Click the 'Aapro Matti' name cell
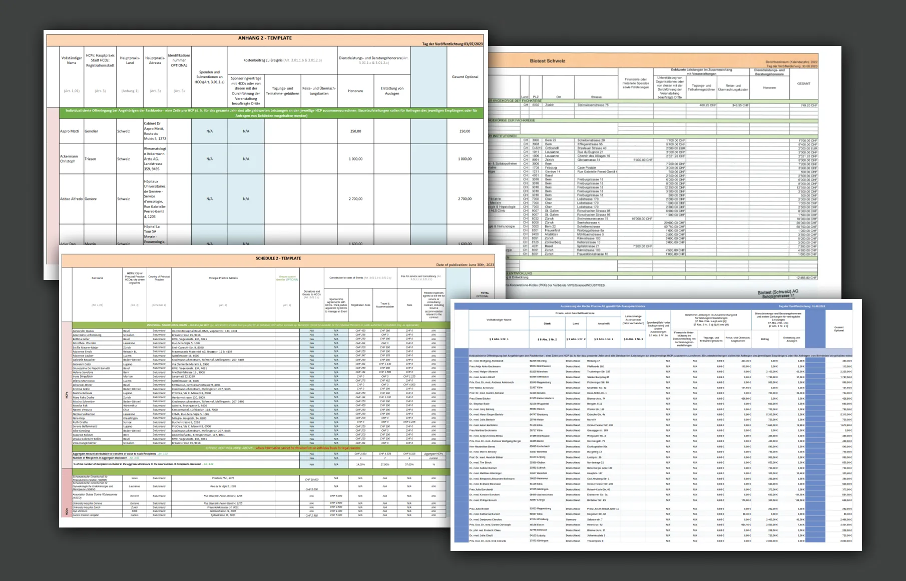The width and height of the screenshot is (906, 581). [x=70, y=131]
